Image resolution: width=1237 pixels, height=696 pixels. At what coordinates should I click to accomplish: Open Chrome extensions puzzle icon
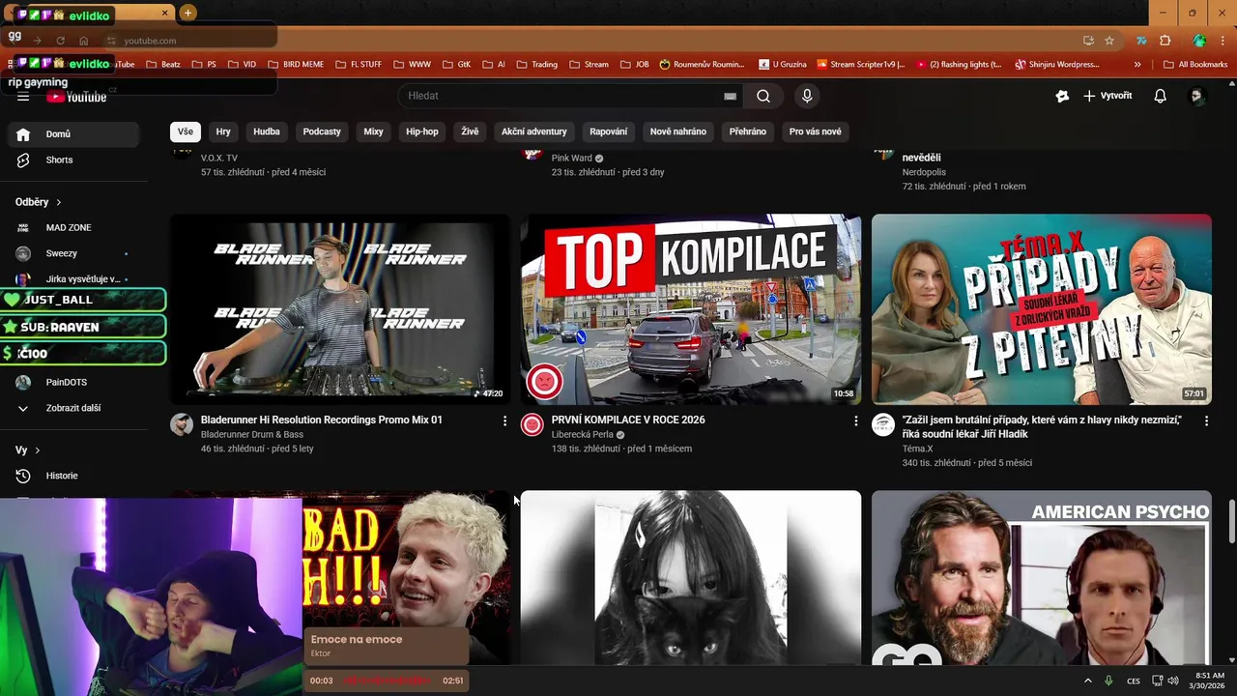pyautogui.click(x=1165, y=41)
